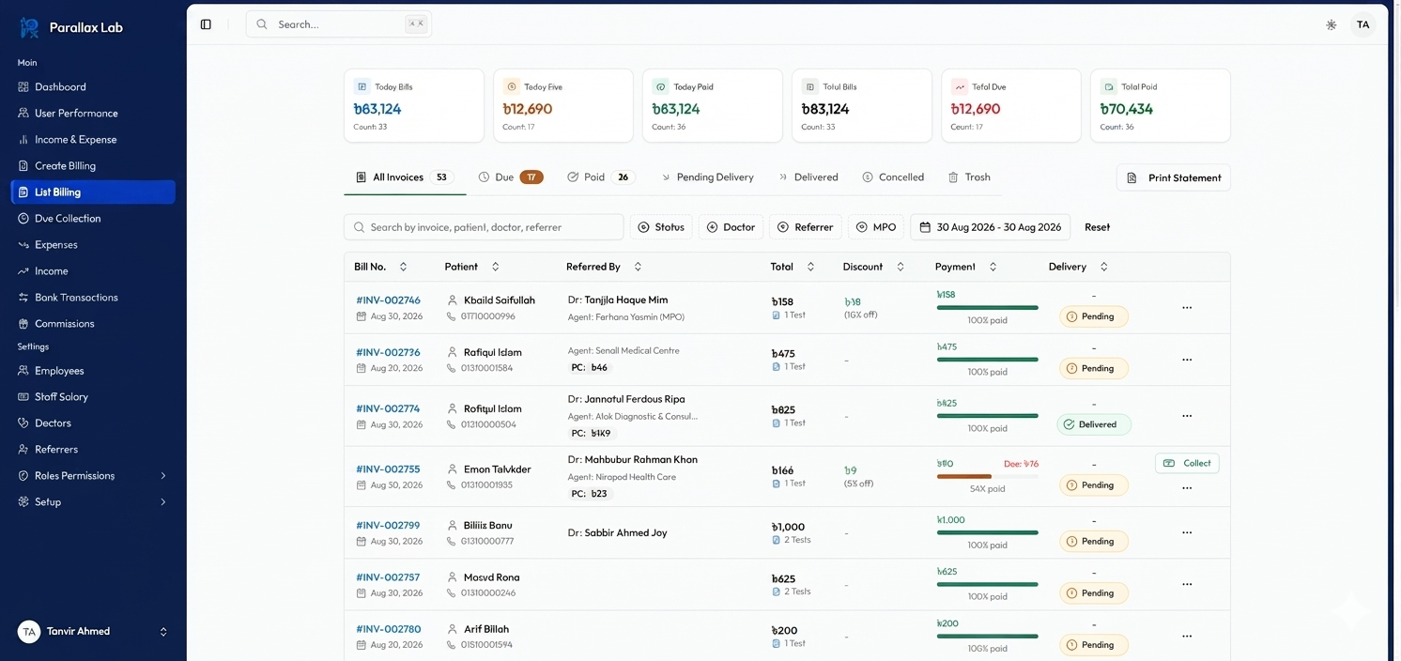
Task: Open more actions for invoice INV-002746
Action: point(1187,308)
